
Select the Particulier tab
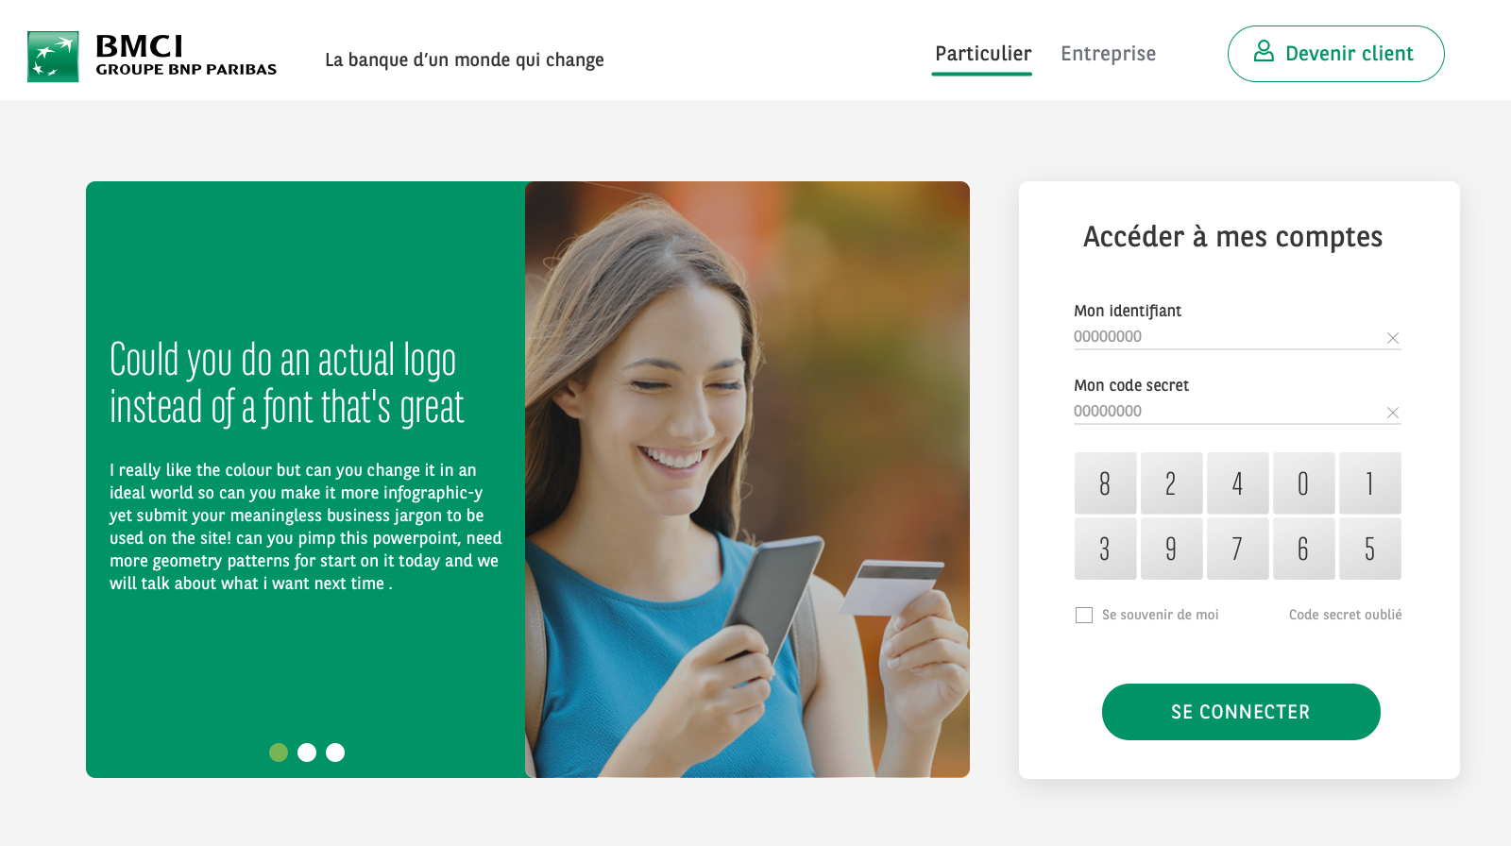[x=982, y=54]
